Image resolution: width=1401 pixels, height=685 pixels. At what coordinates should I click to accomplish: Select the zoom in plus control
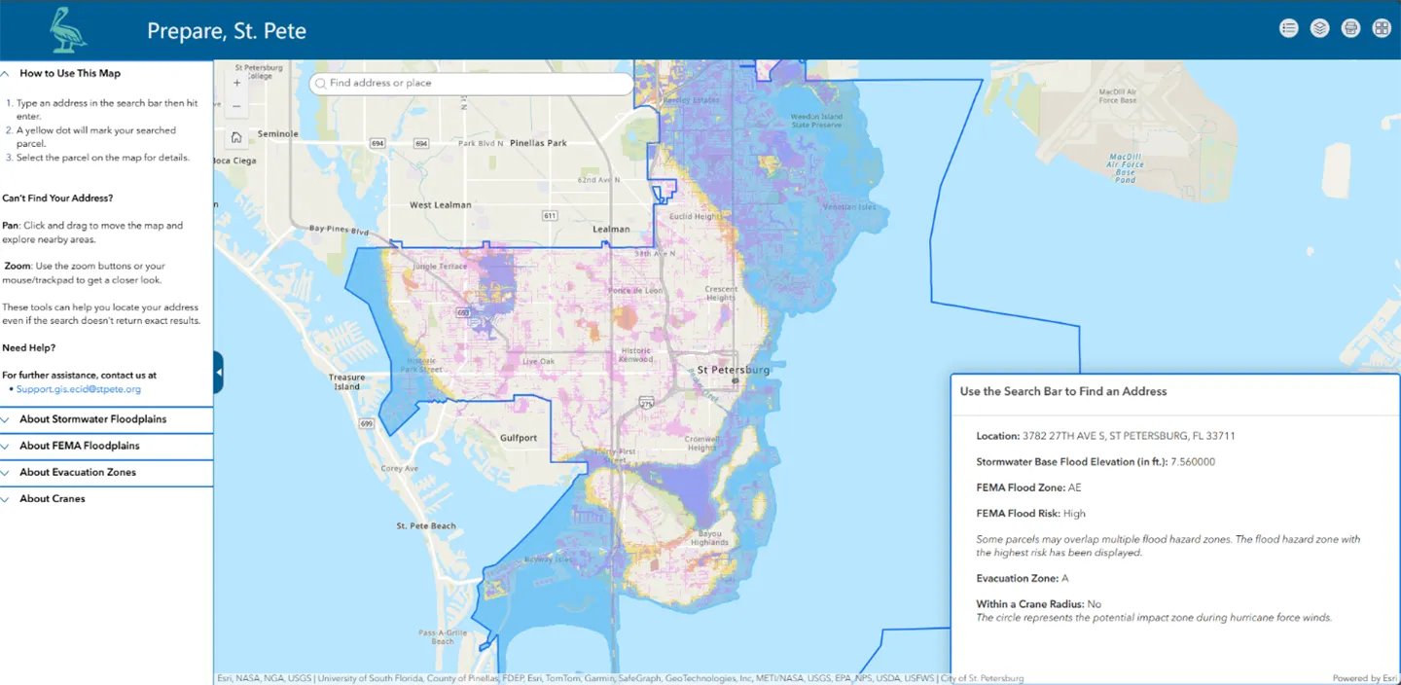235,83
